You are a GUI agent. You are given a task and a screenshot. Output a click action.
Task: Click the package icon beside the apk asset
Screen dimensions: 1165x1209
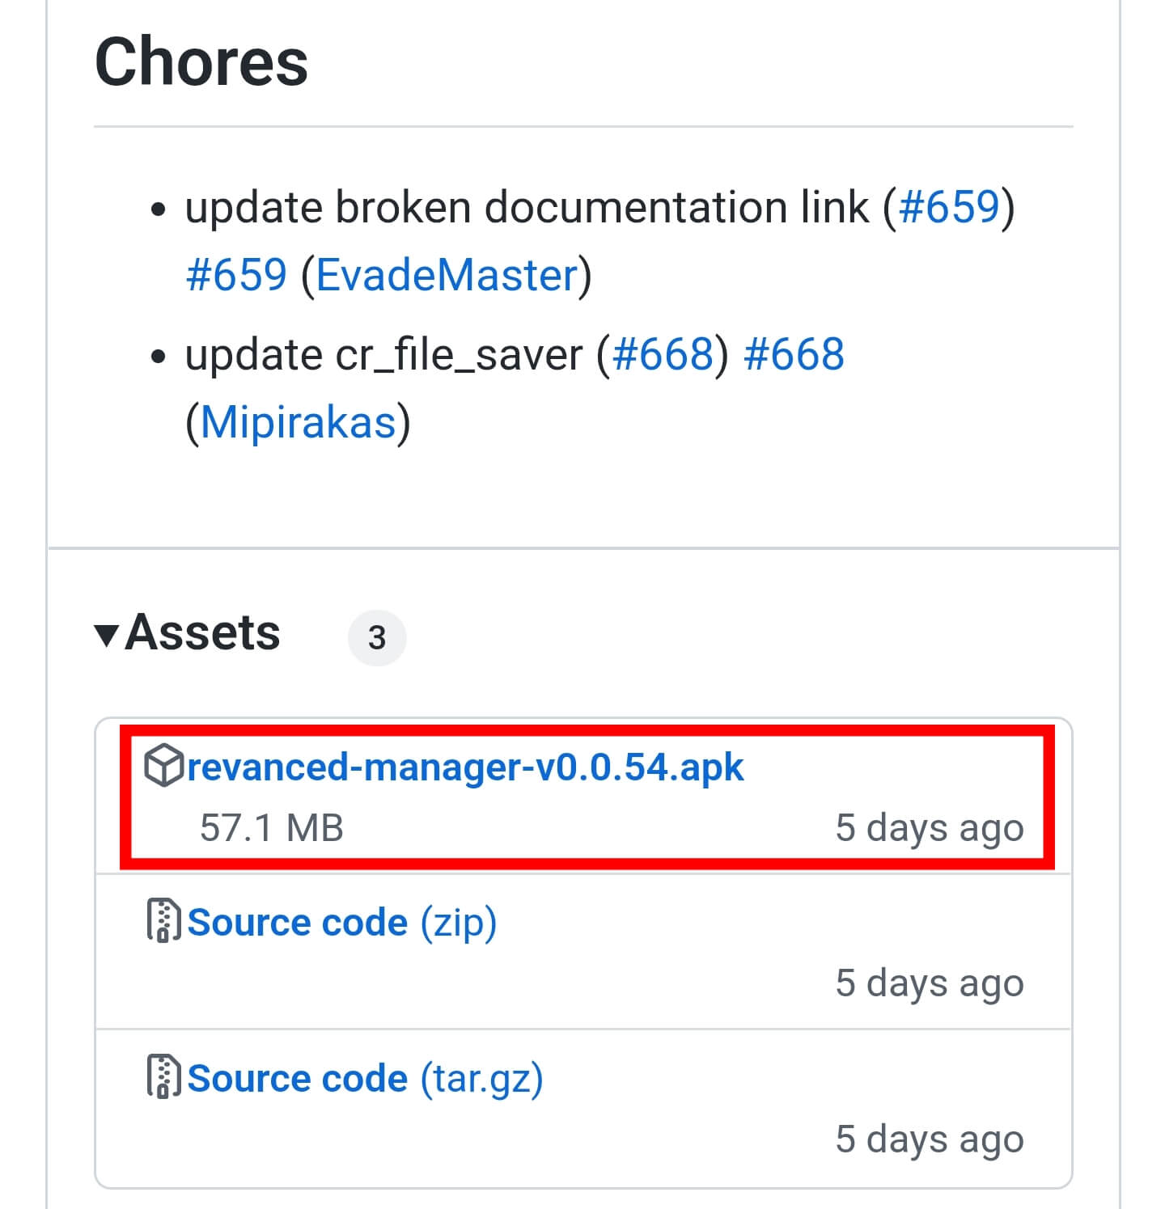164,764
